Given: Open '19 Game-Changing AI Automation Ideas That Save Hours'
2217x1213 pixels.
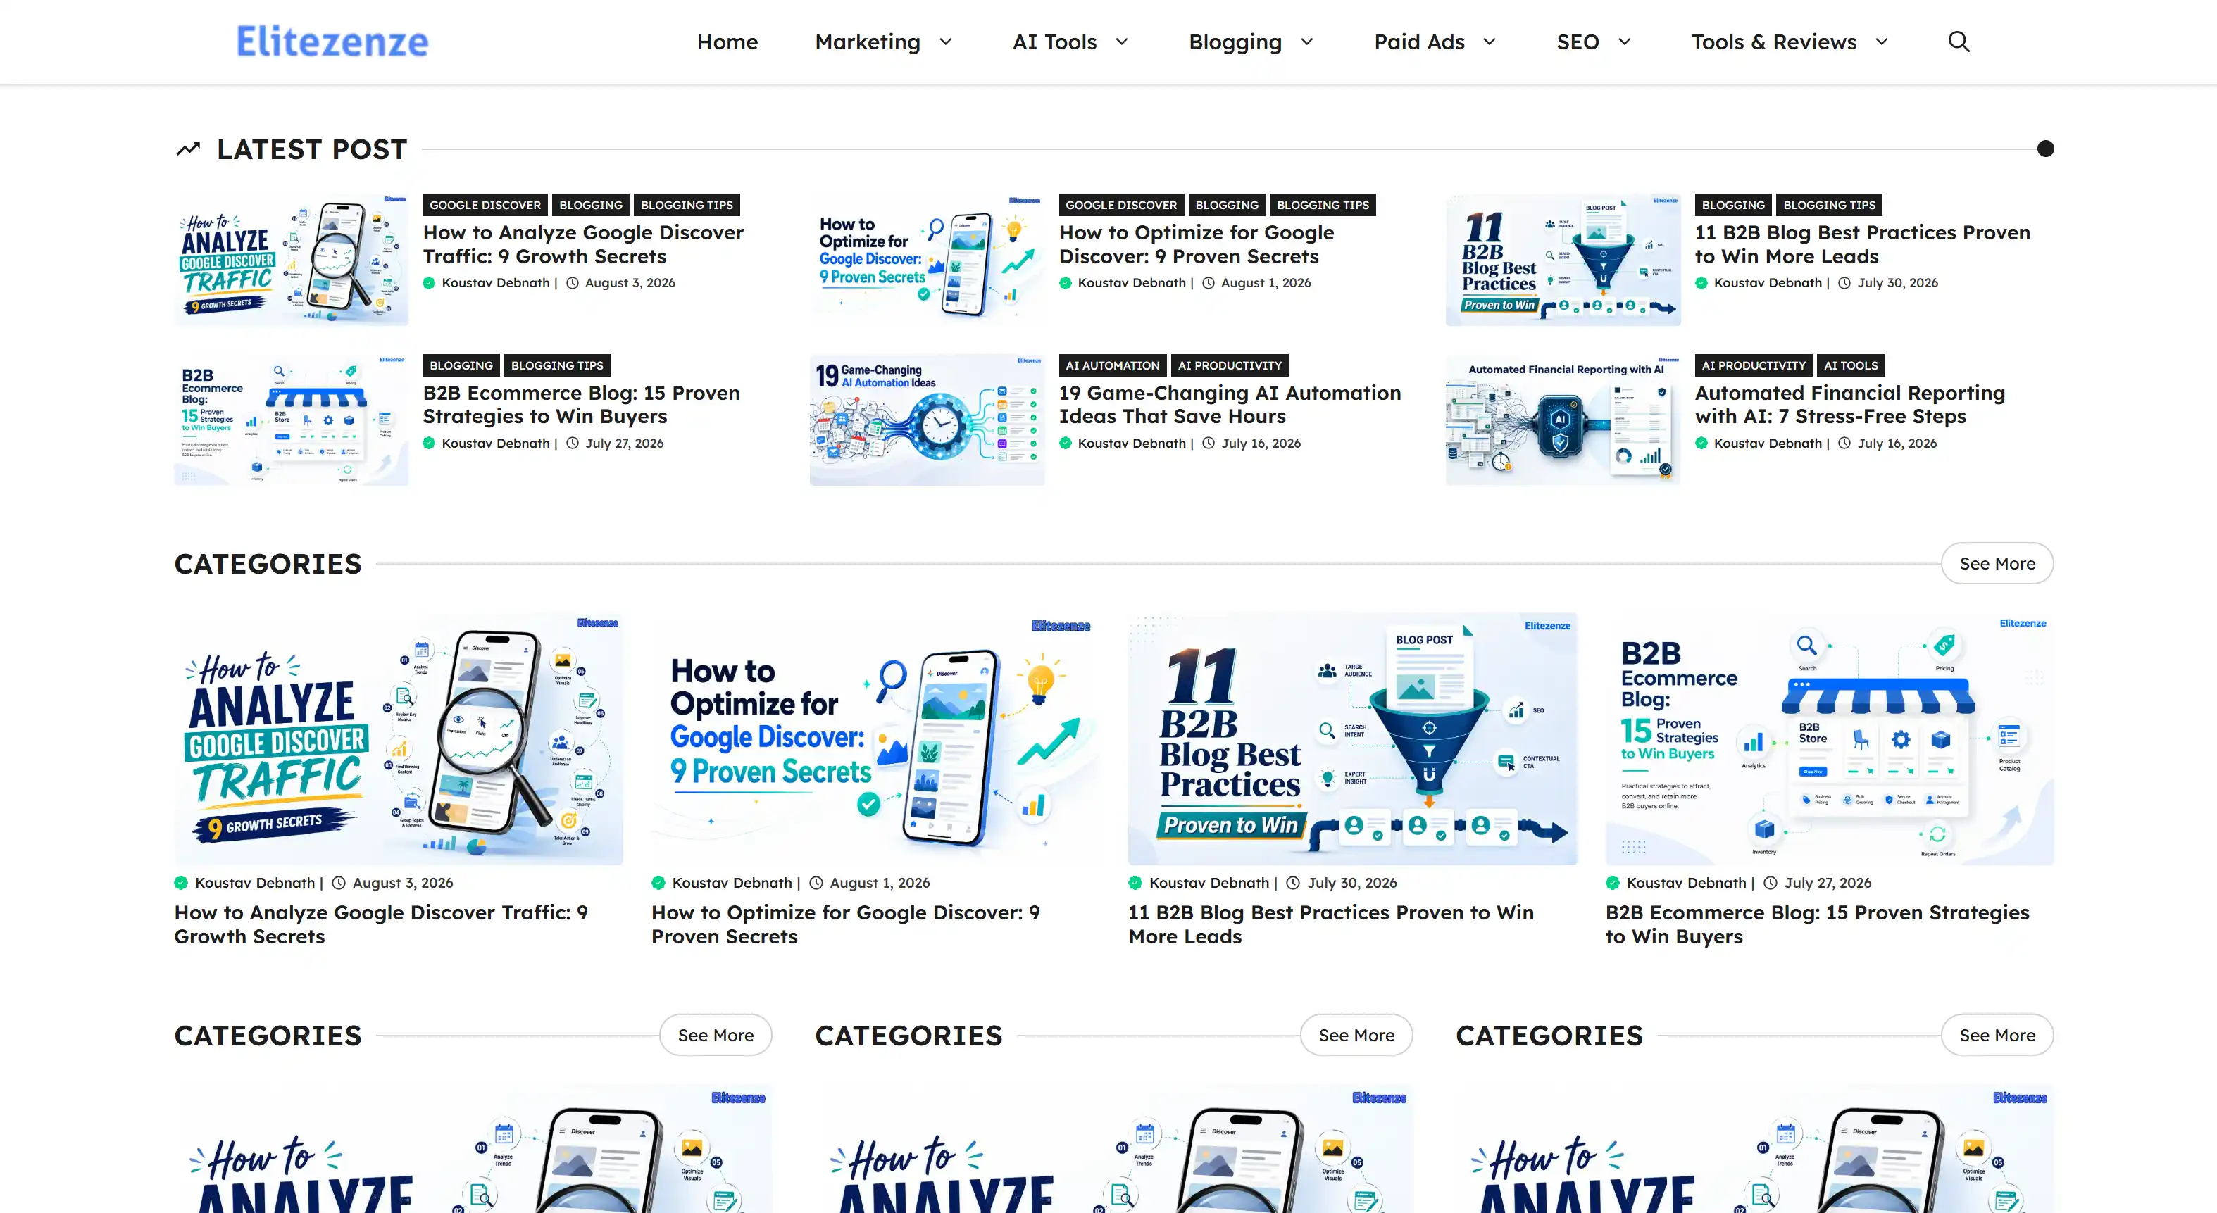Looking at the screenshot, I should point(1229,404).
